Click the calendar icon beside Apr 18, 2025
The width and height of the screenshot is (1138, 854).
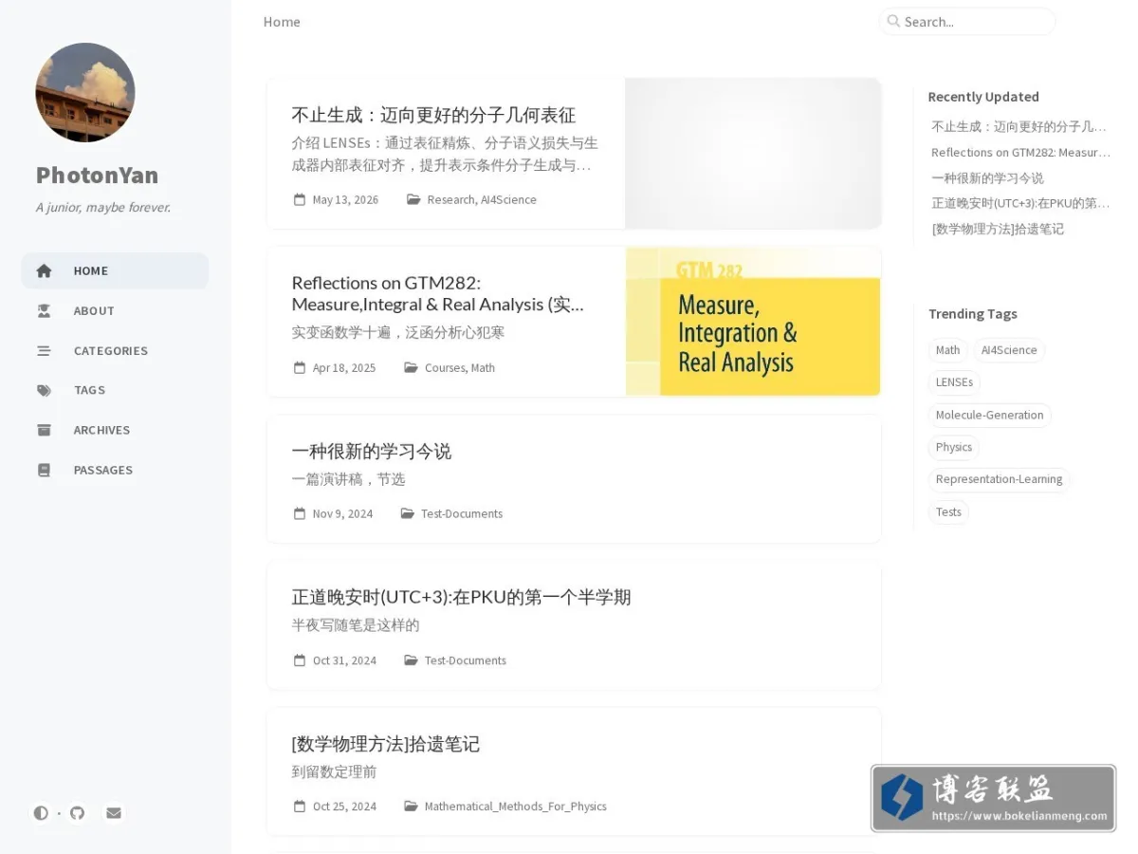pos(300,367)
